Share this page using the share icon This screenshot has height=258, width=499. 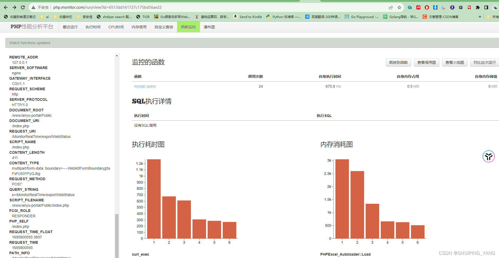(x=391, y=7)
